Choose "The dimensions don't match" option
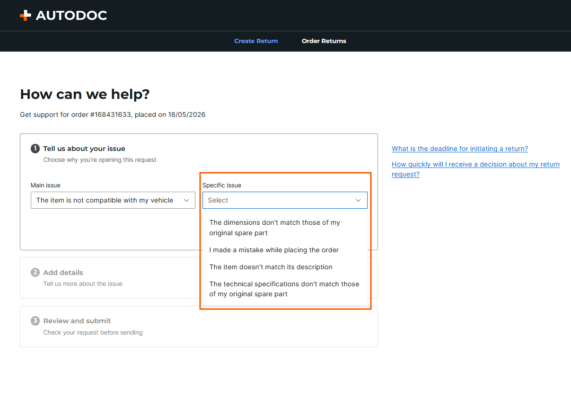 click(285, 228)
